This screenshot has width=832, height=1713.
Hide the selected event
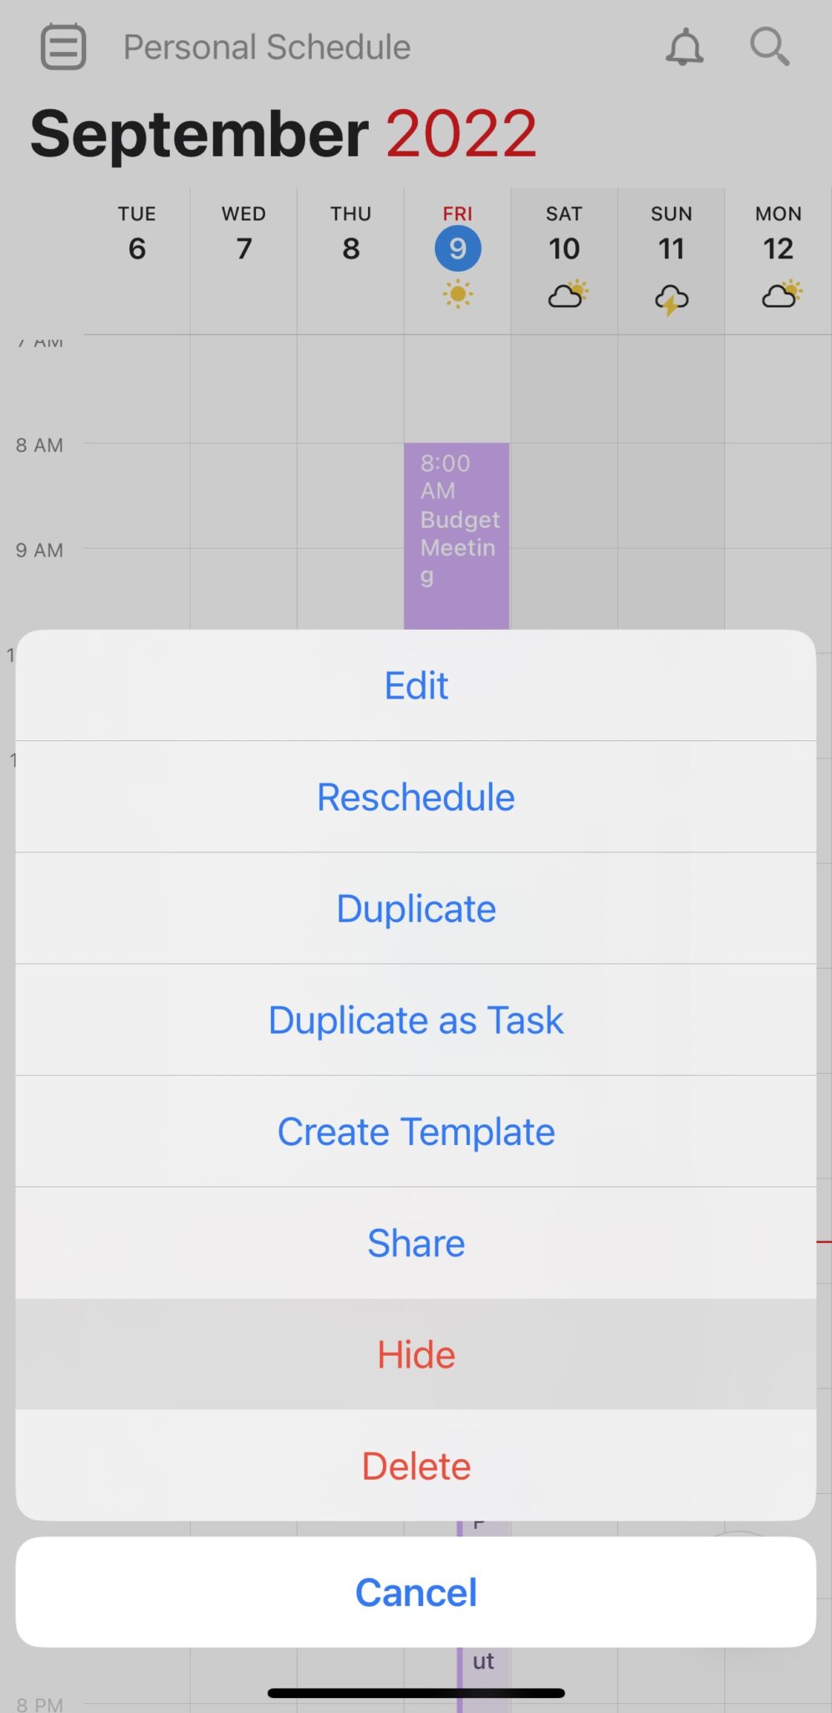pyautogui.click(x=416, y=1354)
